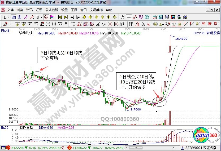Click scrollbar right arrow at bottom
The height and width of the screenshot is (151, 221).
173,148
